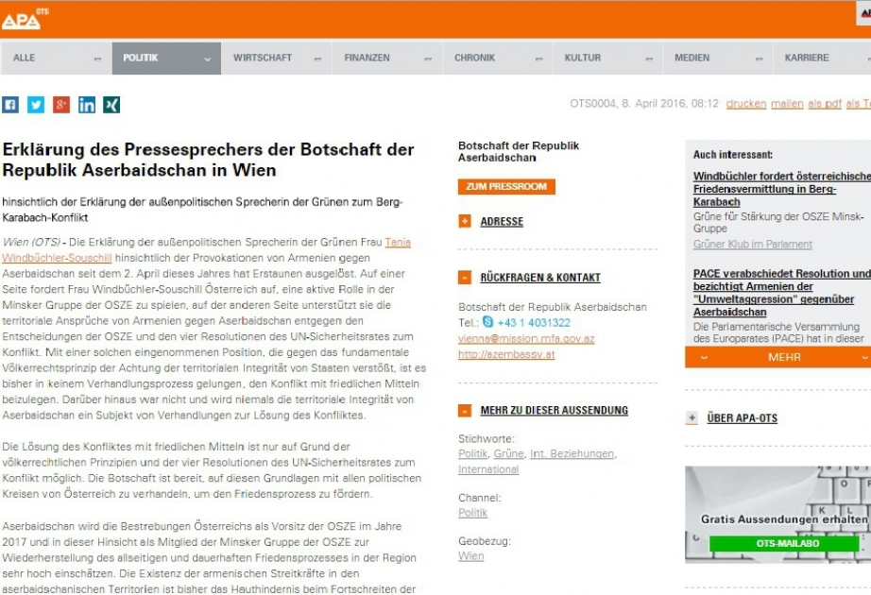Share article on Facebook
871x595 pixels.
click(x=10, y=105)
